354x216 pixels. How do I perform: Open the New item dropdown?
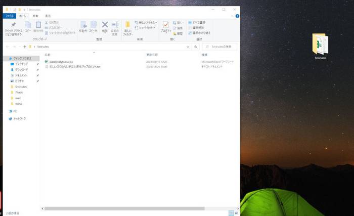click(146, 22)
